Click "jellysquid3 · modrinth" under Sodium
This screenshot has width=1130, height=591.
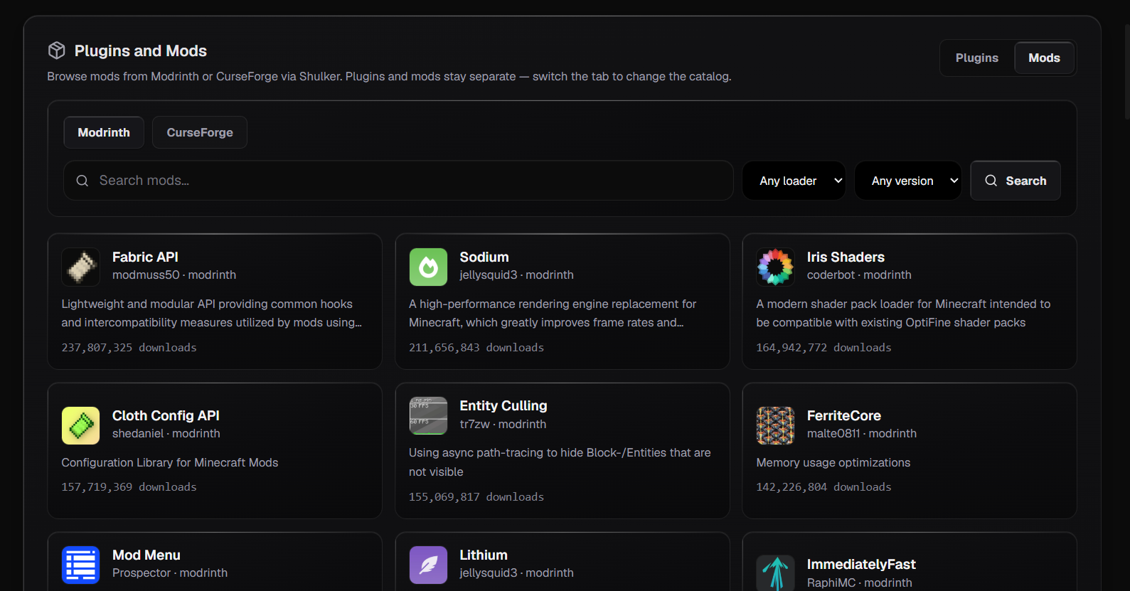tap(516, 275)
